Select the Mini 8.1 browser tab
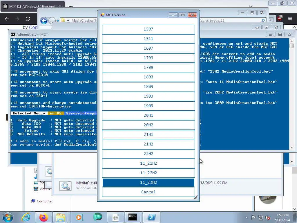 [32, 6]
